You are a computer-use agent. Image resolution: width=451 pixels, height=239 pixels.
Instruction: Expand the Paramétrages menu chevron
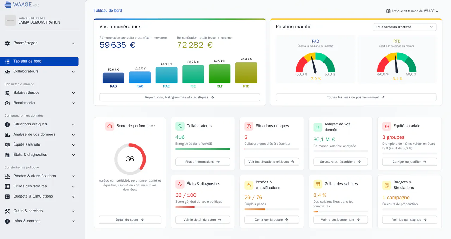(73, 43)
